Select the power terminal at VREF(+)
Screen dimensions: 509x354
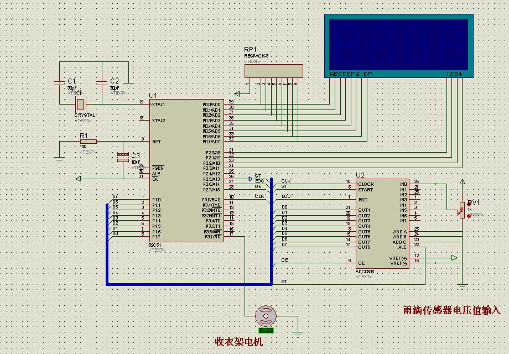coord(454,258)
